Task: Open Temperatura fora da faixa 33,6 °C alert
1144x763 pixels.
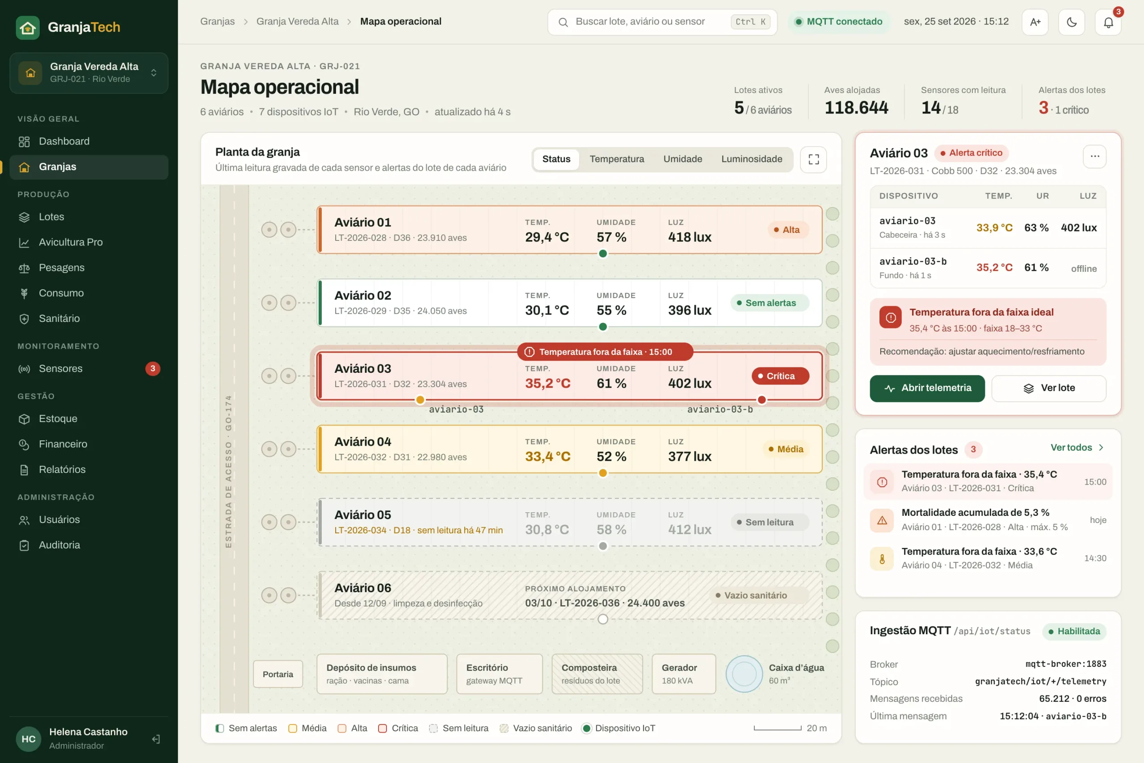Action: (x=988, y=558)
